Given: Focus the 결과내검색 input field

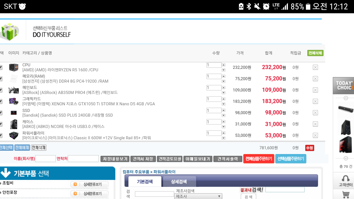Looking at the screenshot, I should tap(285, 190).
